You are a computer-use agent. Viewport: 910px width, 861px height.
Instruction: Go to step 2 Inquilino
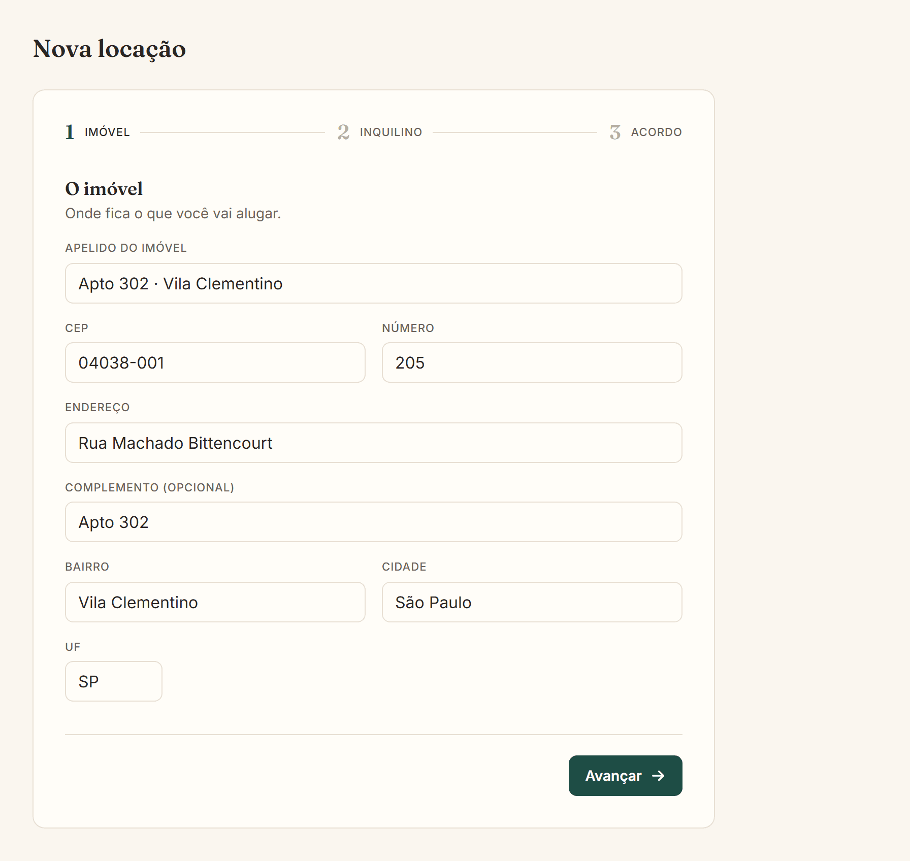point(380,132)
